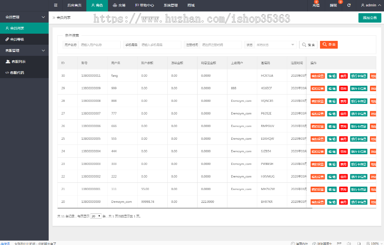Click the 搜索 search button

[x=308, y=44]
